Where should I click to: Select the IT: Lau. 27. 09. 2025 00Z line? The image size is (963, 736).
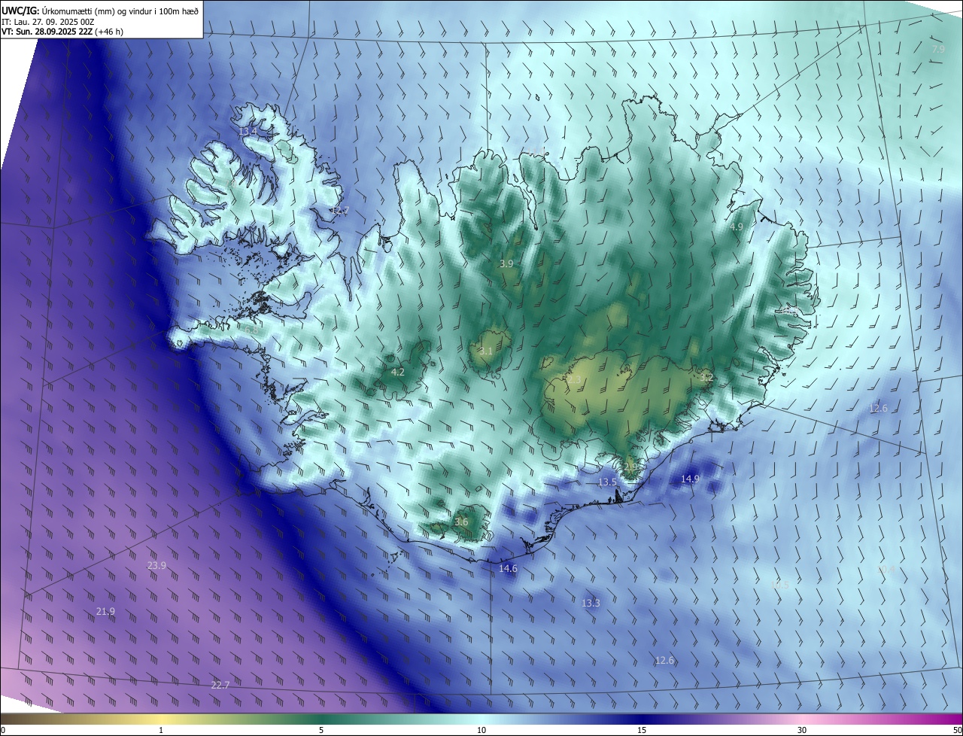(47, 21)
